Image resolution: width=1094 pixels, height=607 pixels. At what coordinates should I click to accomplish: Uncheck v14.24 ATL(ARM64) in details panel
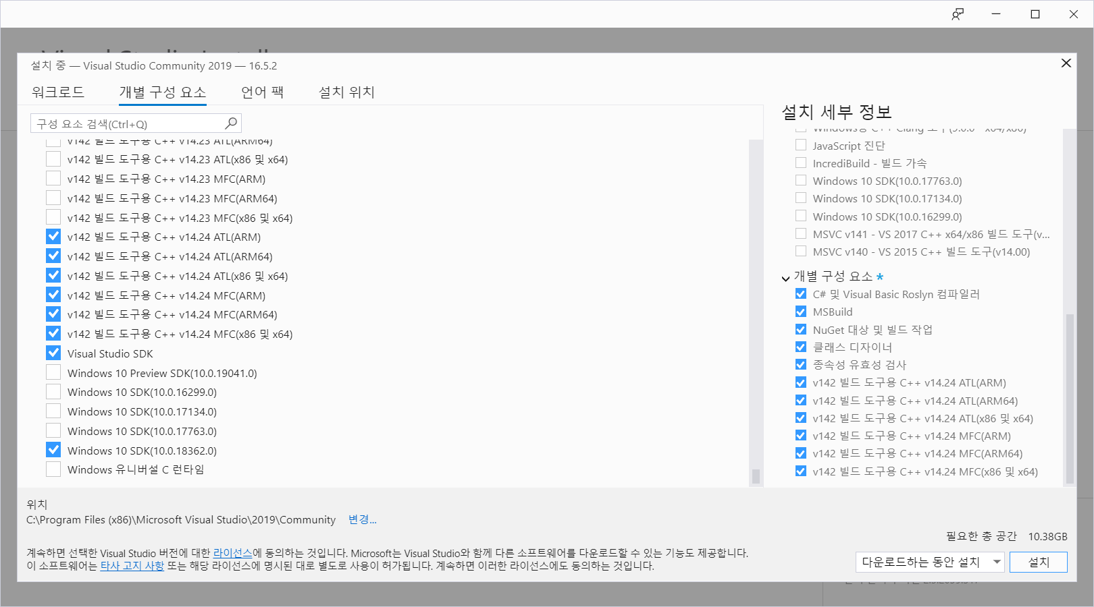pyautogui.click(x=801, y=401)
